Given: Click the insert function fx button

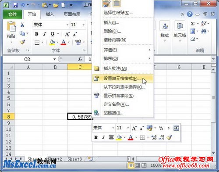Looking at the screenshot, I should coord(80,59).
